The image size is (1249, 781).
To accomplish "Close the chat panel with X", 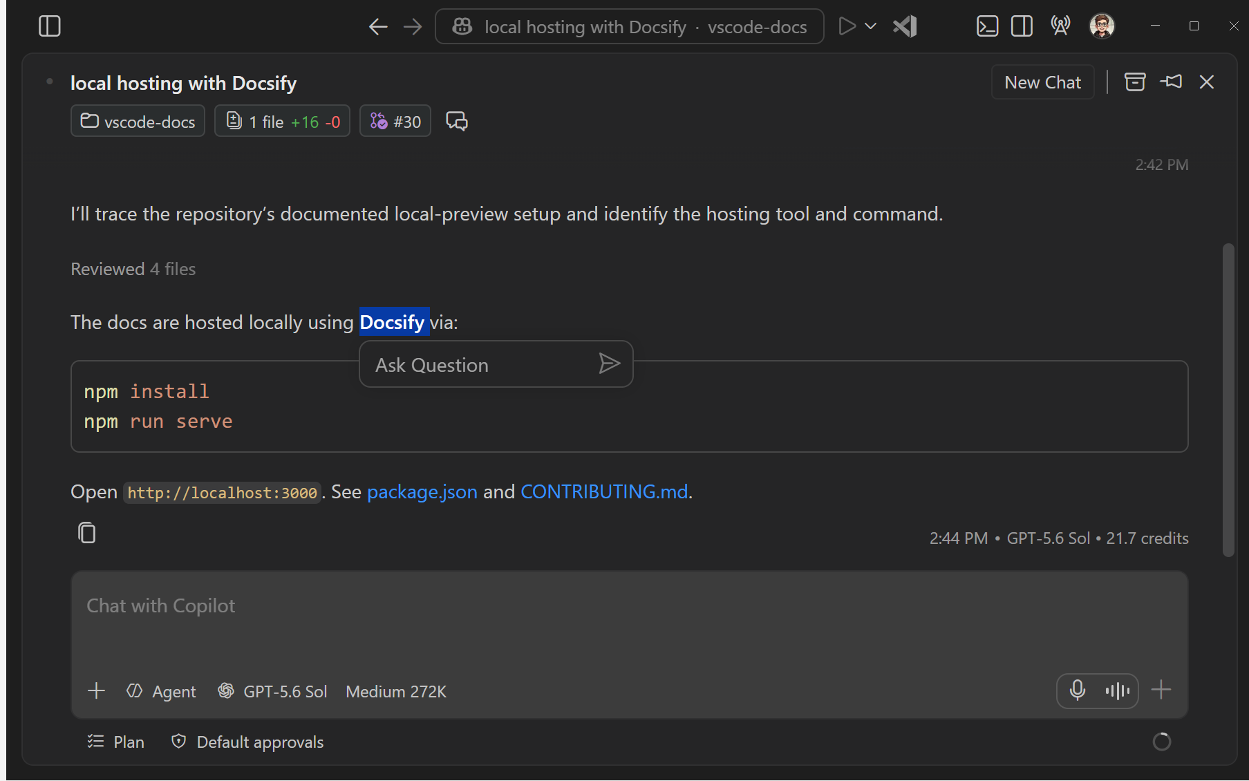I will point(1207,82).
